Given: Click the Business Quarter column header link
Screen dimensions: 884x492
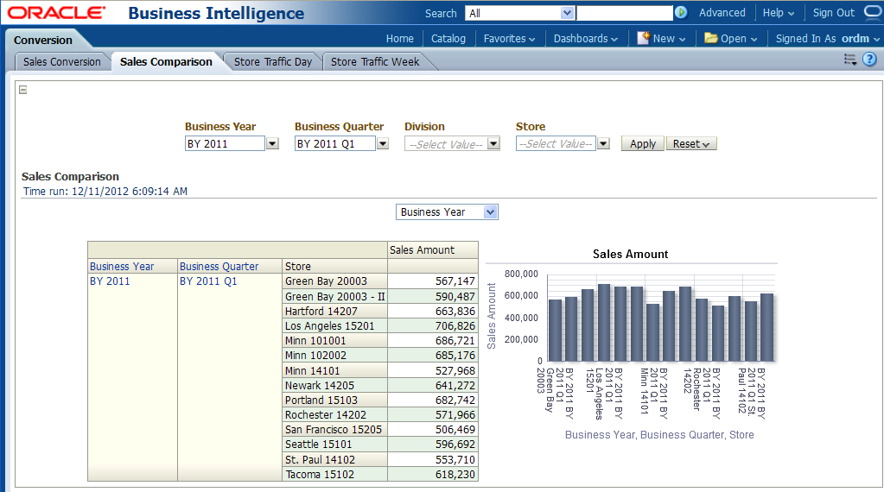Looking at the screenshot, I should (219, 267).
